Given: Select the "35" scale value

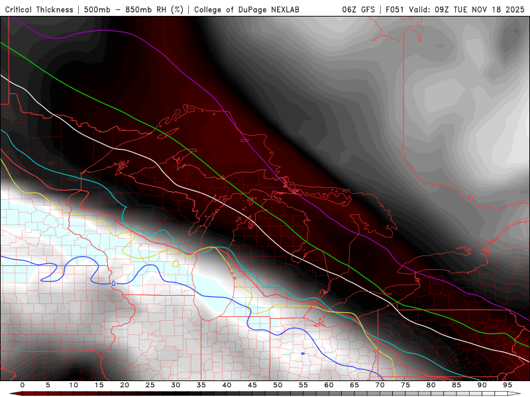Looking at the screenshot, I should (x=201, y=385).
